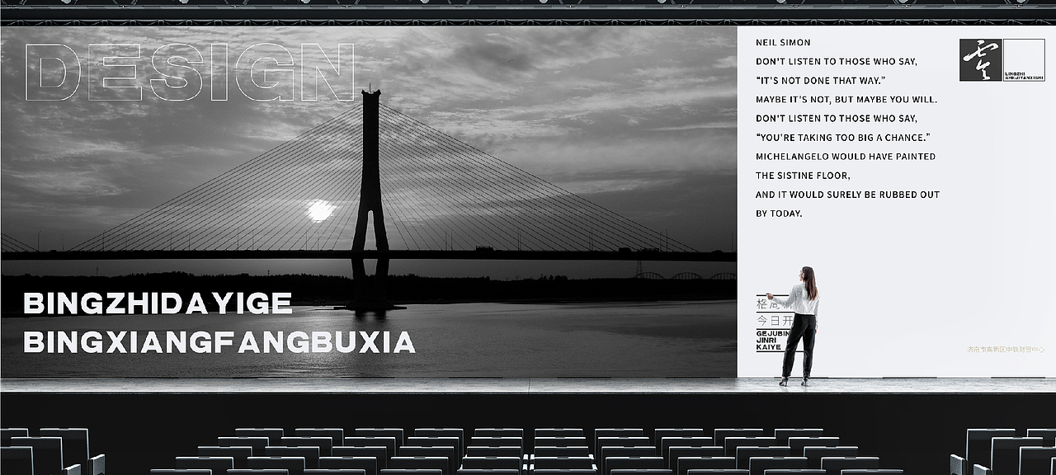Image resolution: width=1056 pixels, height=475 pixels.
Task: Click "AND IT WOULD SURELY BE RUBBED OUT"
Action: tap(847, 195)
